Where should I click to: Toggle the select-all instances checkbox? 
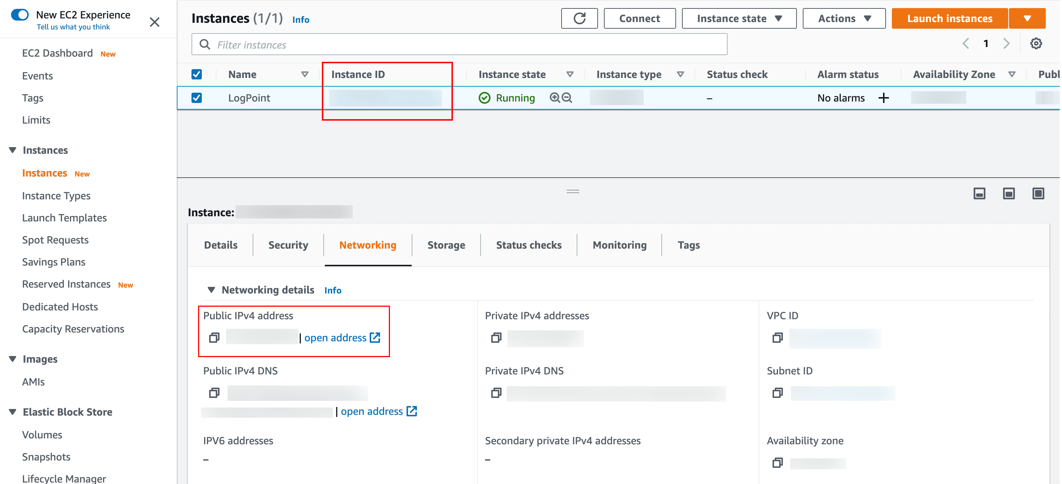tap(197, 74)
